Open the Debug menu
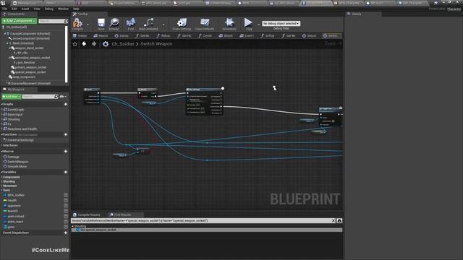463x260 pixels. 49,9
